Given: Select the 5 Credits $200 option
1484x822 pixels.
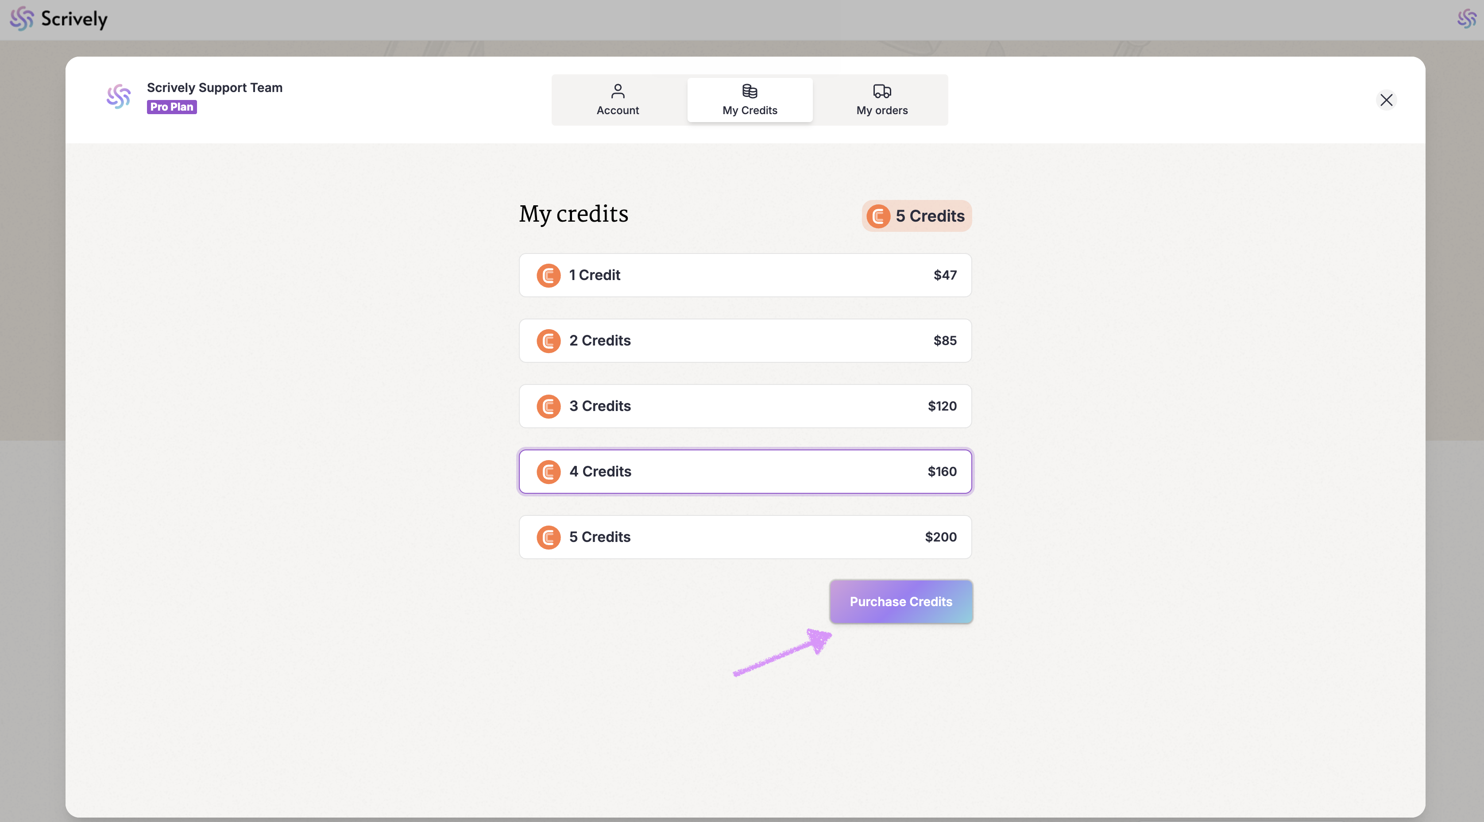Looking at the screenshot, I should [x=745, y=537].
